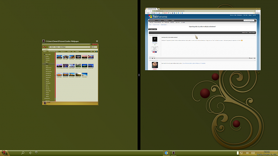The width and height of the screenshot is (278, 156).
Task: Click the Chrome taskbar icon
Action: tap(166, 153)
